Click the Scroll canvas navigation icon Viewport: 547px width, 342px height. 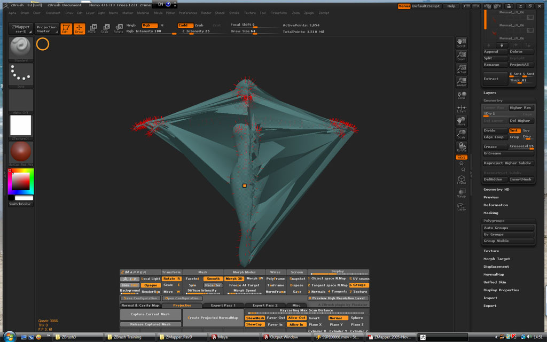[x=462, y=43]
